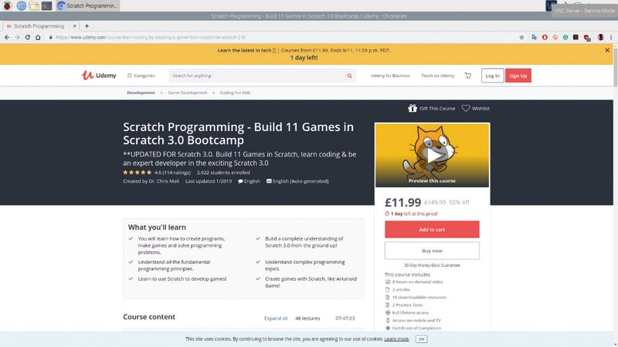
Task: Go back to the previous page
Action: coord(7,37)
